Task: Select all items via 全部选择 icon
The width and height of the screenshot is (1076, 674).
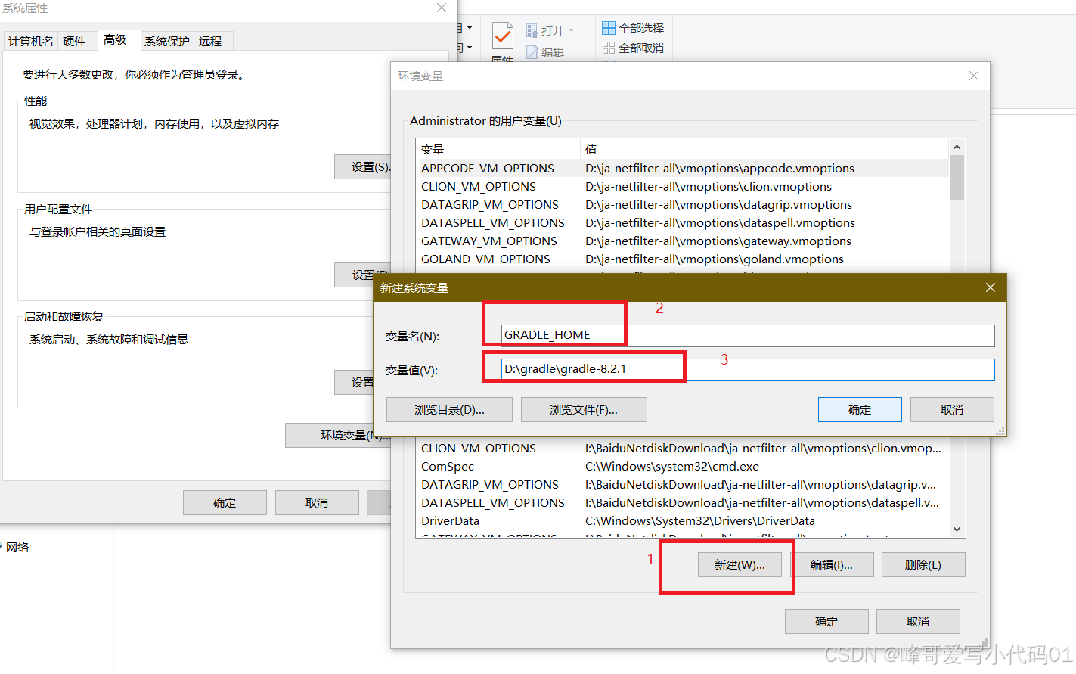Action: click(610, 27)
